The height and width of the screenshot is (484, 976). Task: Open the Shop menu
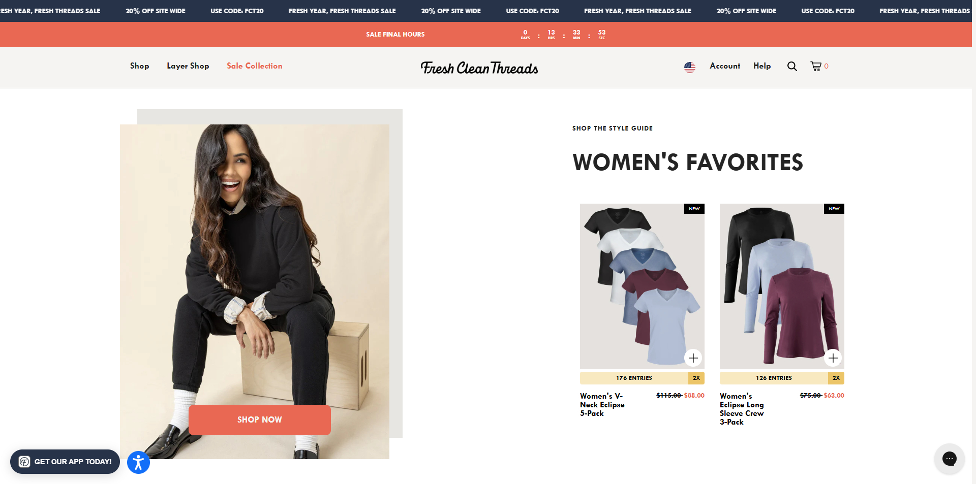click(x=139, y=66)
